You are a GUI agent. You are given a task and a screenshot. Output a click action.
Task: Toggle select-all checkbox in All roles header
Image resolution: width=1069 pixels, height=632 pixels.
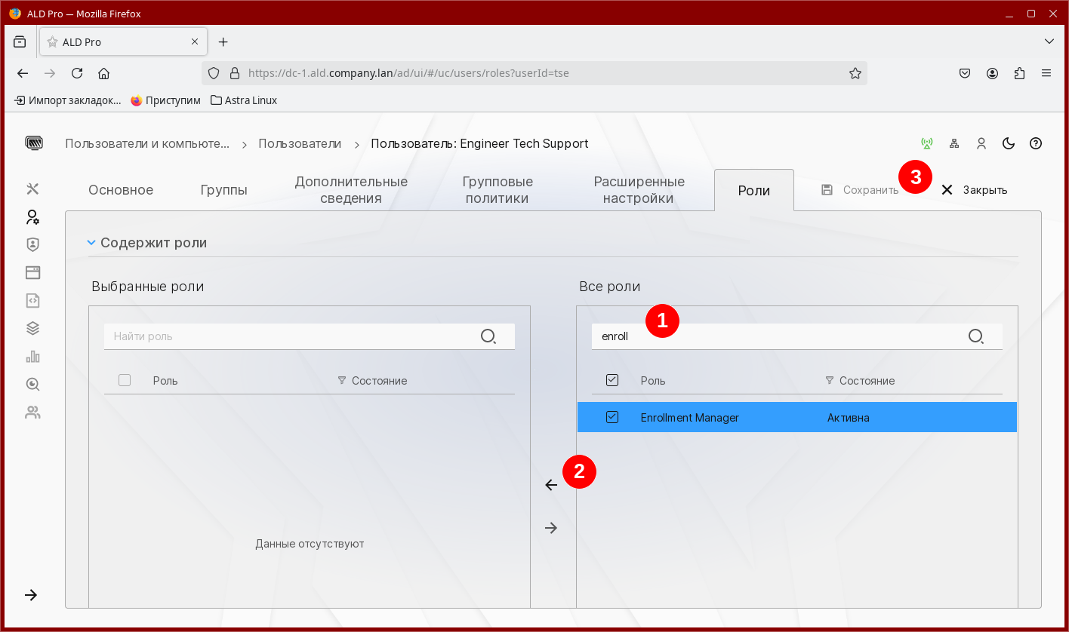tap(612, 380)
